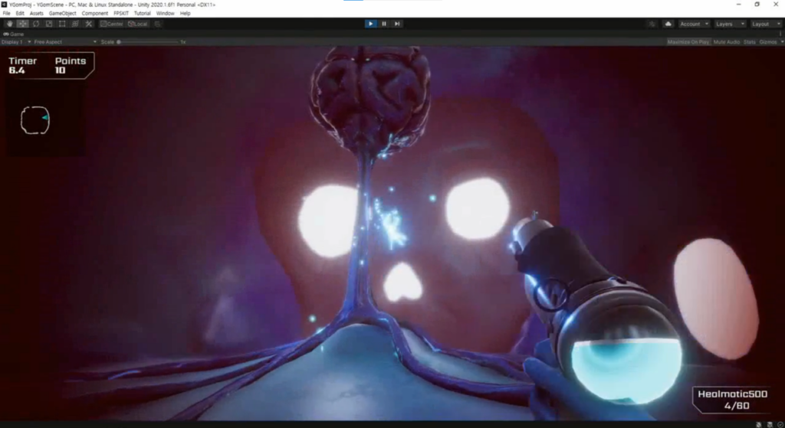Toggle Mute Audio
Image resolution: width=785 pixels, height=428 pixels.
[x=727, y=42]
